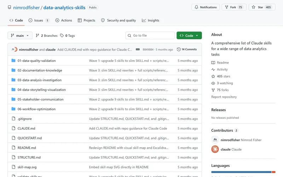Image resolution: width=283 pixels, height=177 pixels.
Task: Click the file icon next to CLAUDE.md
Action: [x=13, y=128]
